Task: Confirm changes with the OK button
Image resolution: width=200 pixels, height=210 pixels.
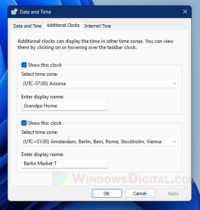Action: pos(107,194)
